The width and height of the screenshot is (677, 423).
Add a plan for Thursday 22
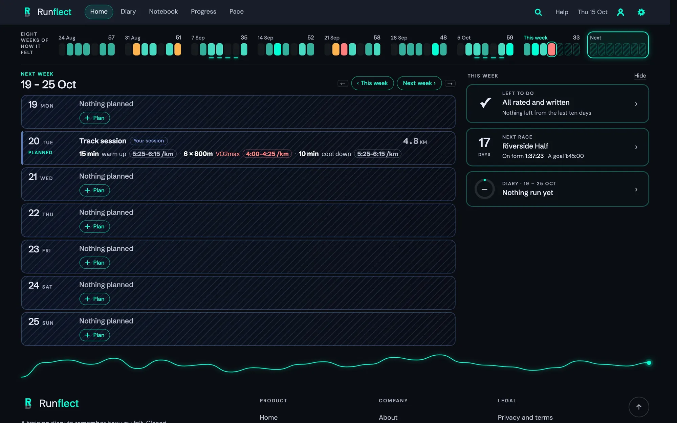pos(94,226)
